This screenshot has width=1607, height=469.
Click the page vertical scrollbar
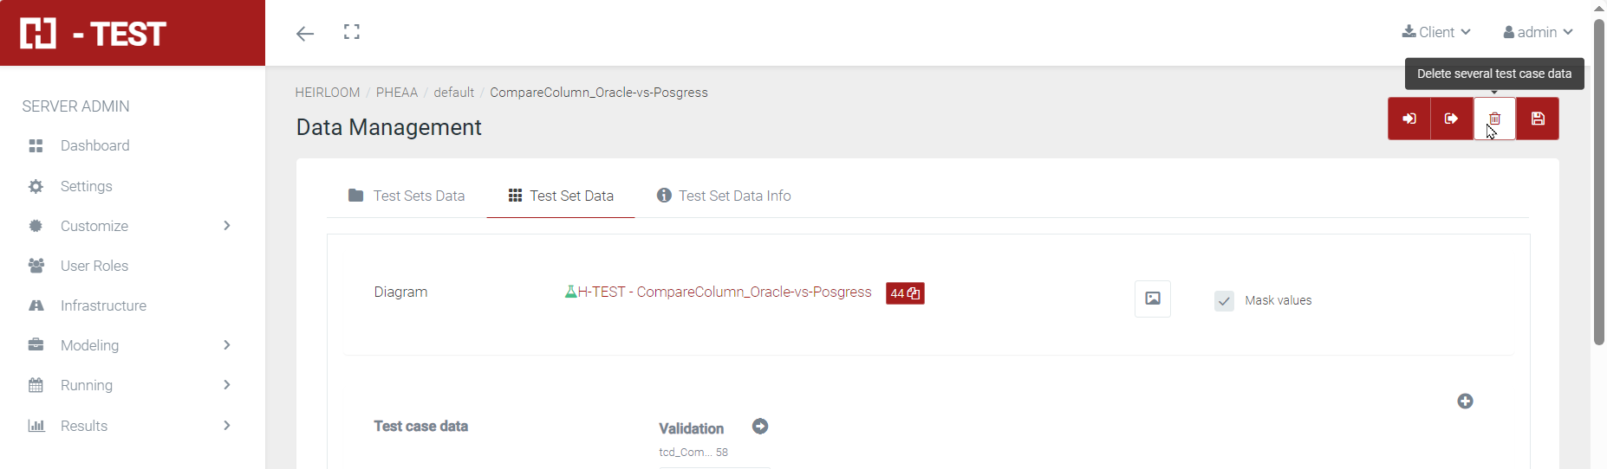[x=1599, y=182]
